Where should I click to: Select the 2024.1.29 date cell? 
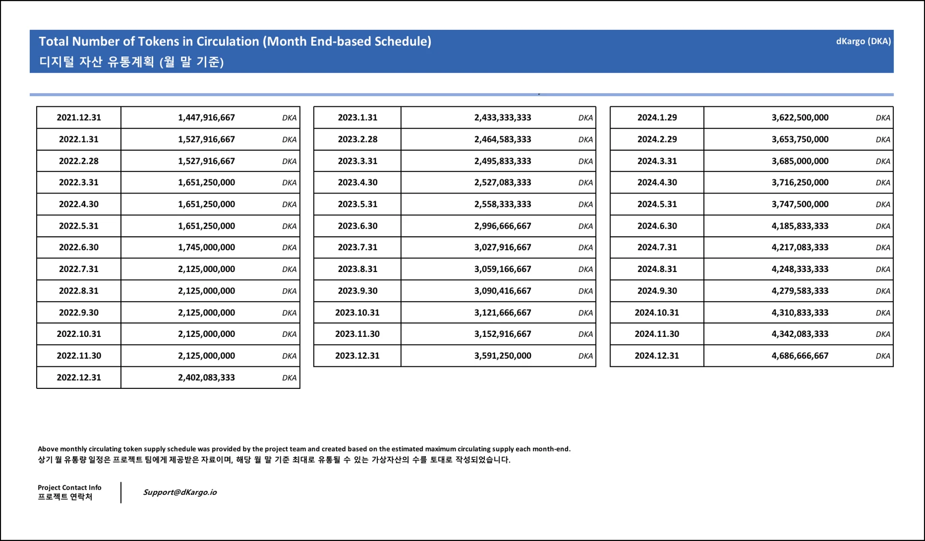657,117
